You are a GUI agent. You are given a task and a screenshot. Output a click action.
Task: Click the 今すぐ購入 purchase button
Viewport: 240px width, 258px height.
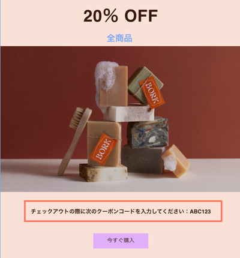click(121, 241)
